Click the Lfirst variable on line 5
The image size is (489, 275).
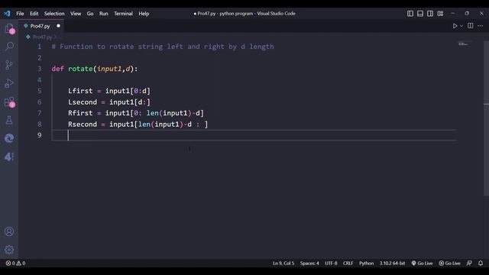(80, 91)
